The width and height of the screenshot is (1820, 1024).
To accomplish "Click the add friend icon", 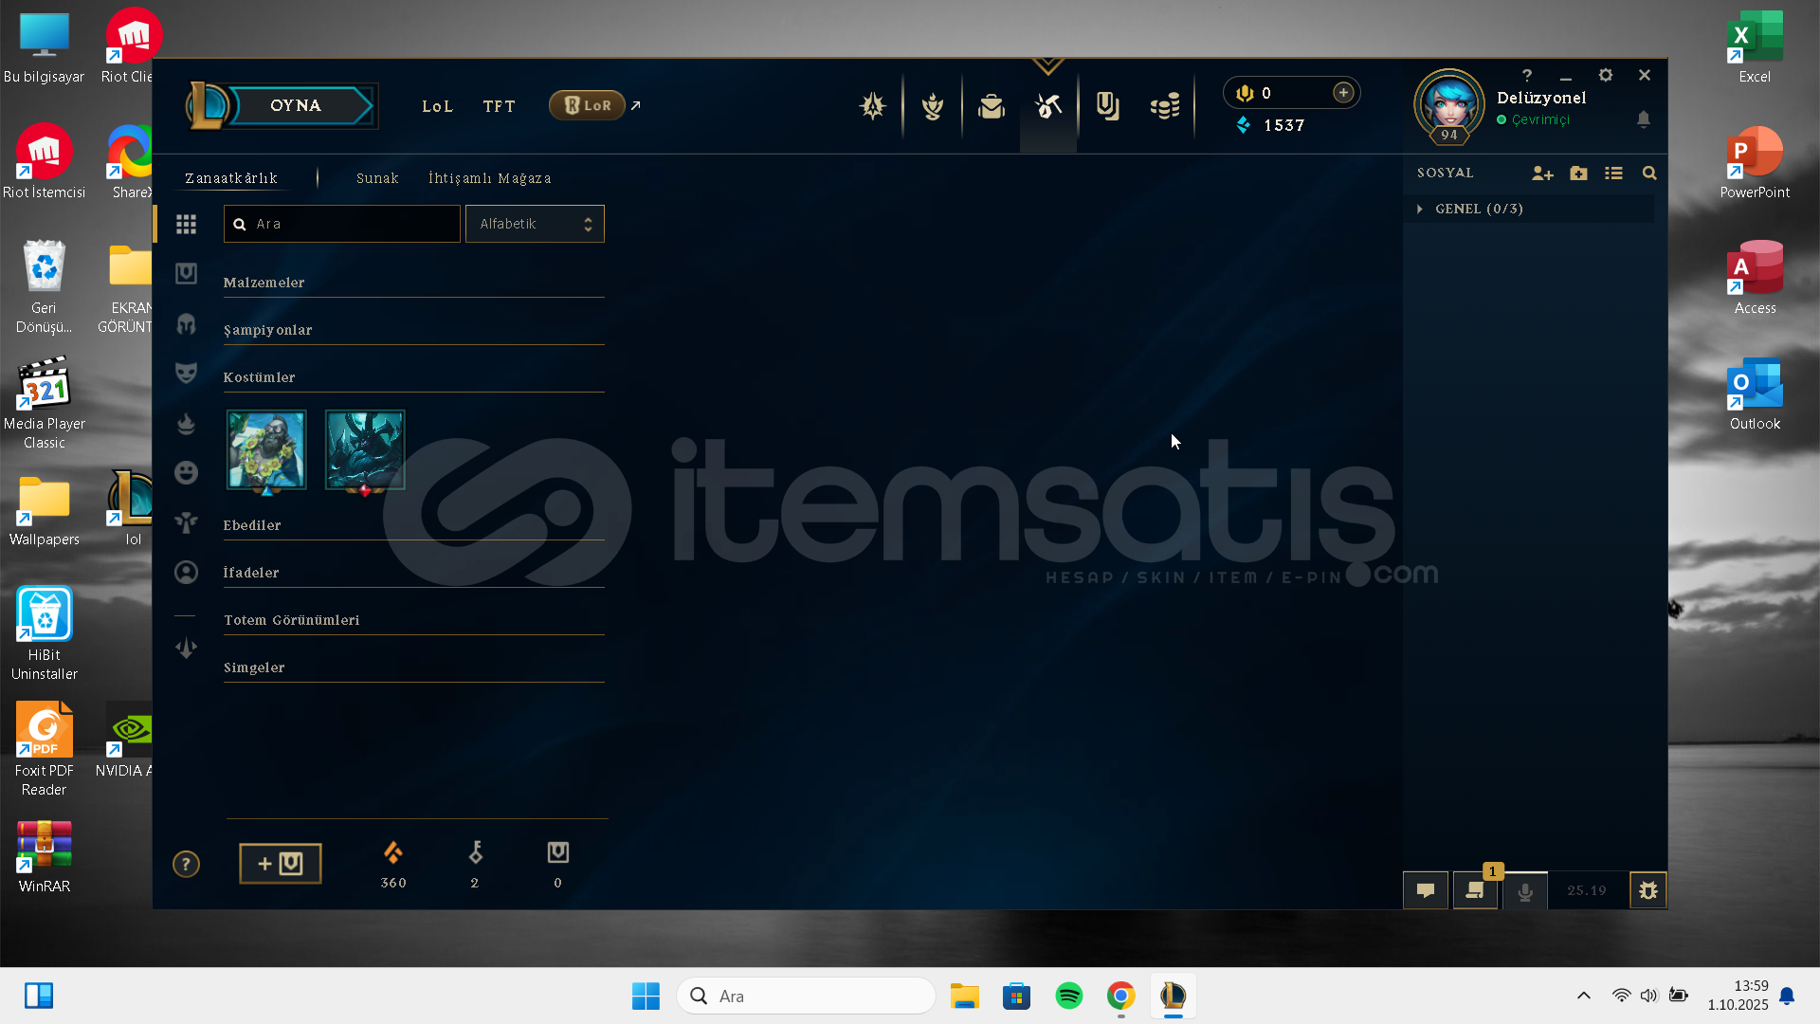I will [x=1542, y=174].
